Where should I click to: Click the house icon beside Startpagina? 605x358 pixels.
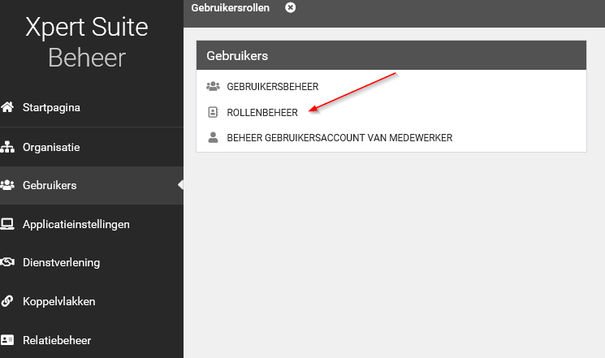click(x=8, y=107)
